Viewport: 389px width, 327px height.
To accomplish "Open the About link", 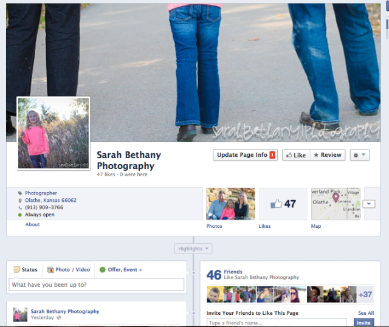I will click(32, 224).
